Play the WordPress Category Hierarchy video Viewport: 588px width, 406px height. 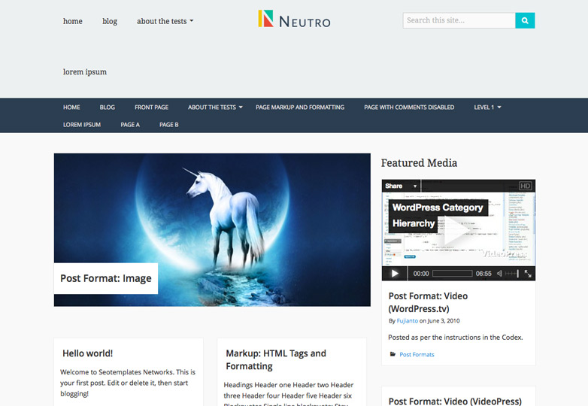point(395,273)
